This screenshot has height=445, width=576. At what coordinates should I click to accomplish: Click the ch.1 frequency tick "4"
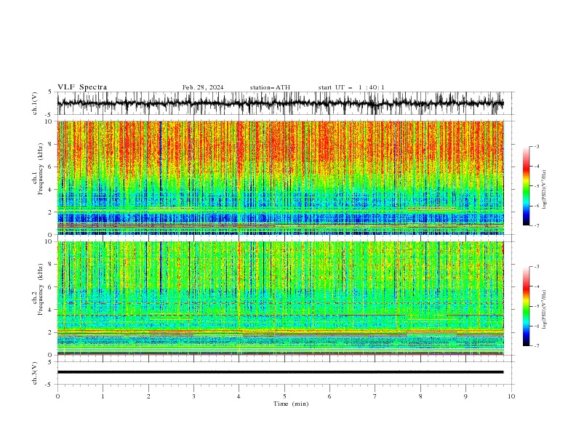pos(51,190)
